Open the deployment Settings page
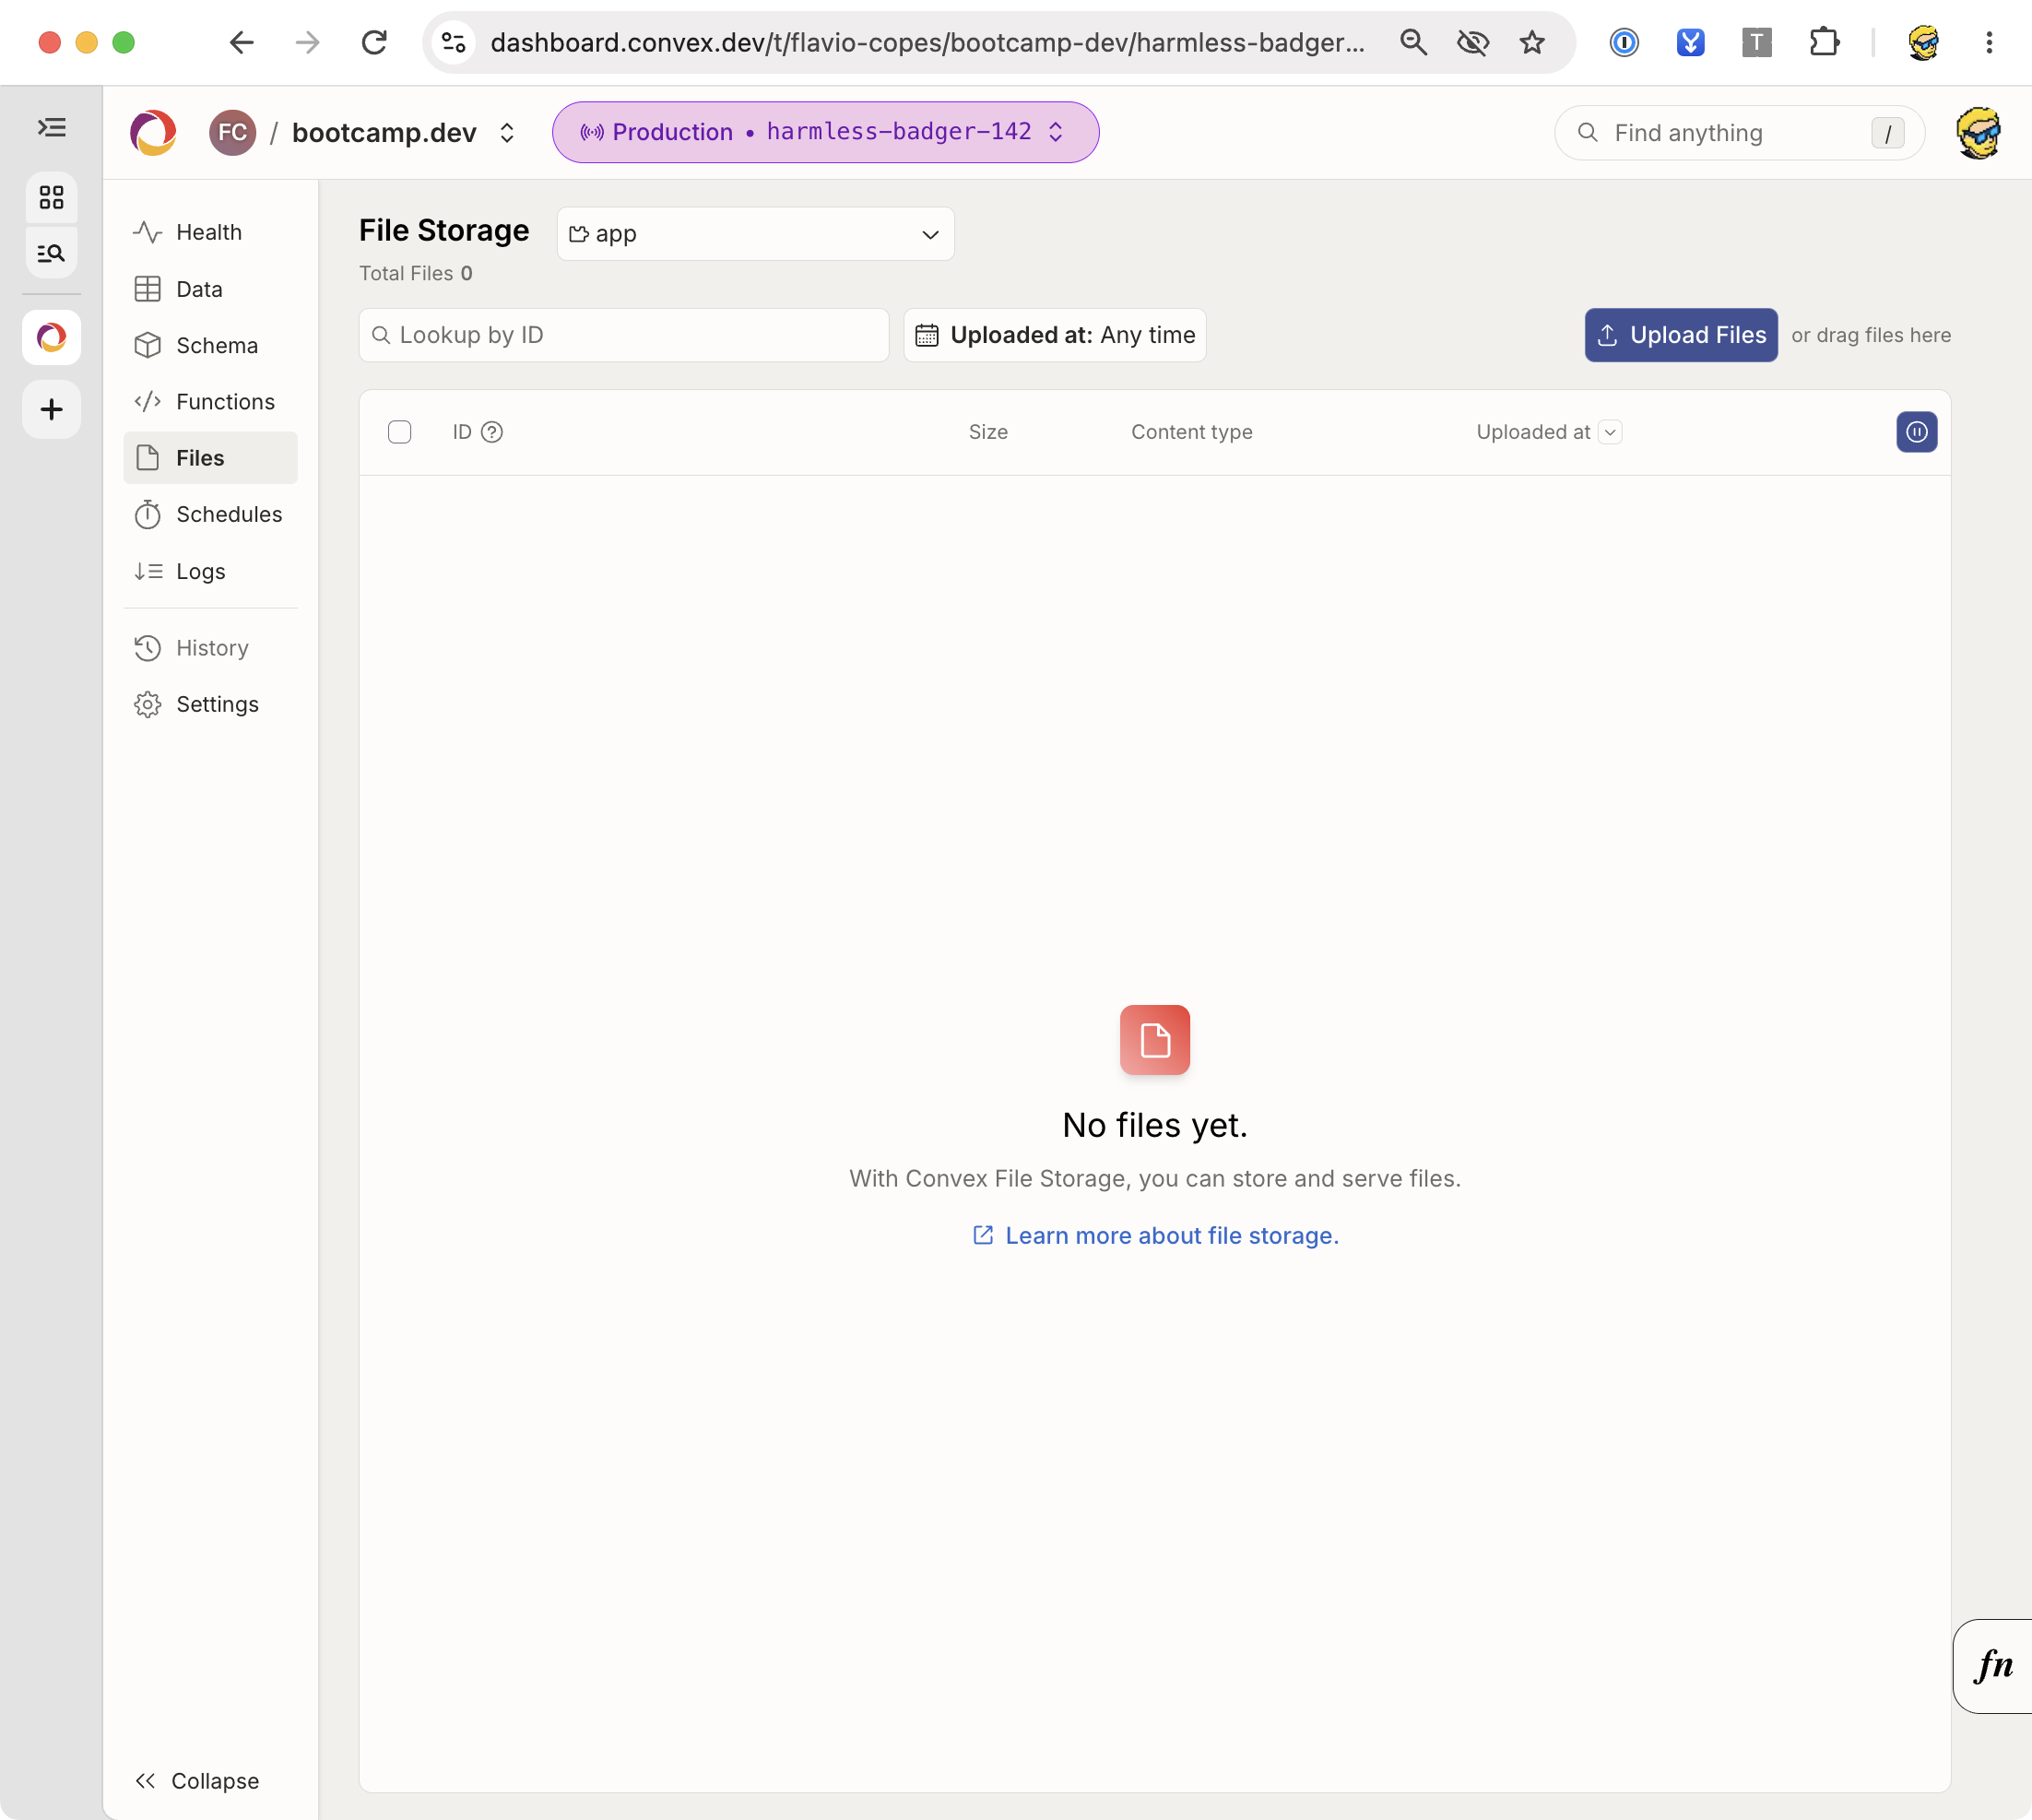2032x1820 pixels. pyautogui.click(x=210, y=704)
